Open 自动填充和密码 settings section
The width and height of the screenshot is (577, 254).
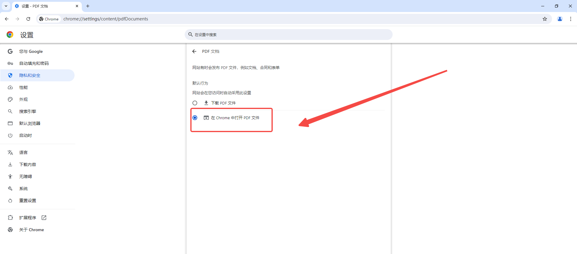tap(38, 63)
